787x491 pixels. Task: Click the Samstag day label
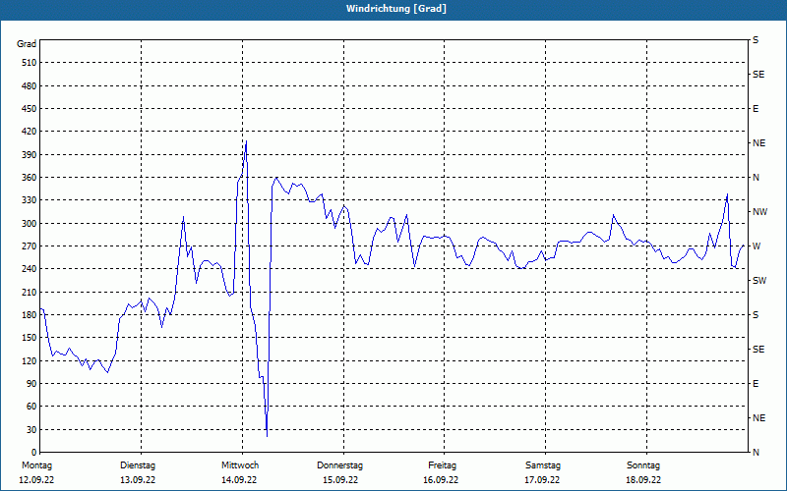coord(543,465)
